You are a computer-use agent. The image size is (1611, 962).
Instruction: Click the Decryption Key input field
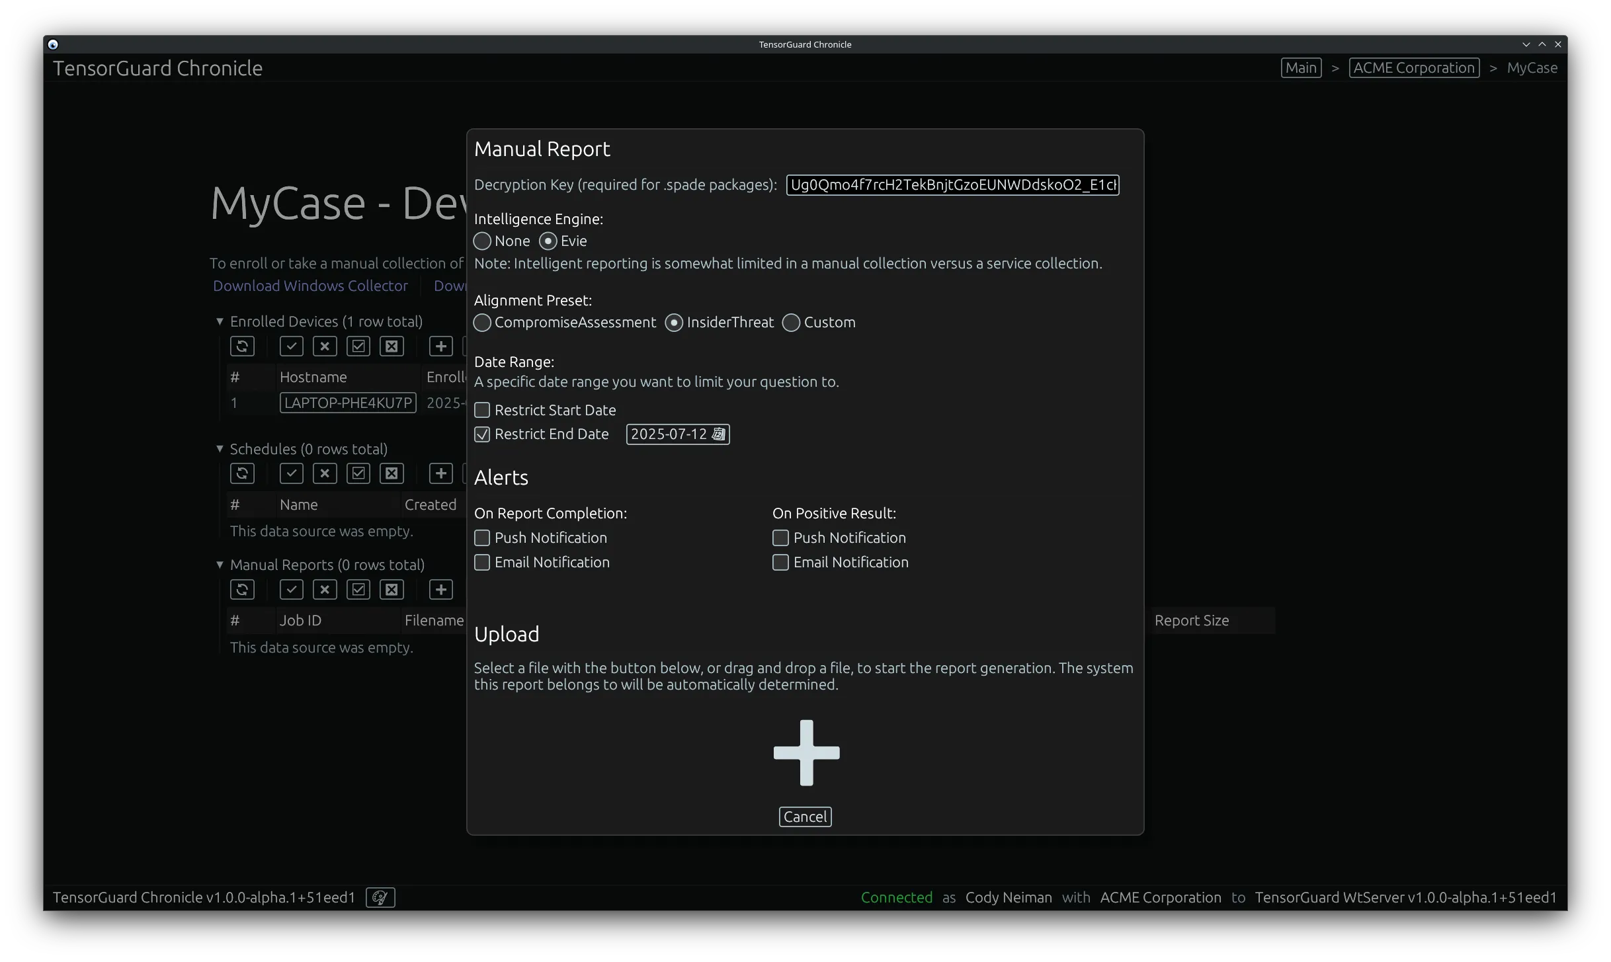click(952, 185)
